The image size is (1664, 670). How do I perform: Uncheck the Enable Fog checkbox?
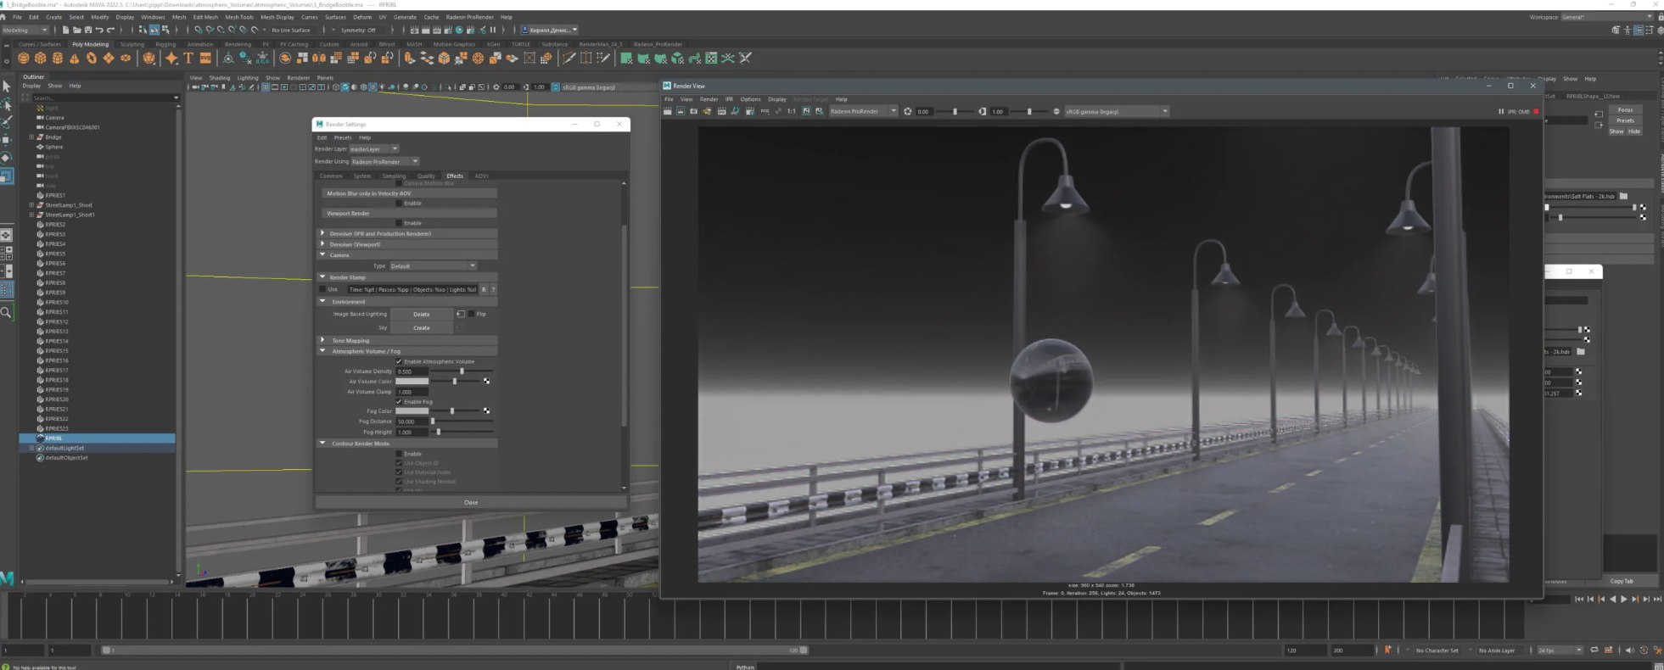click(399, 401)
